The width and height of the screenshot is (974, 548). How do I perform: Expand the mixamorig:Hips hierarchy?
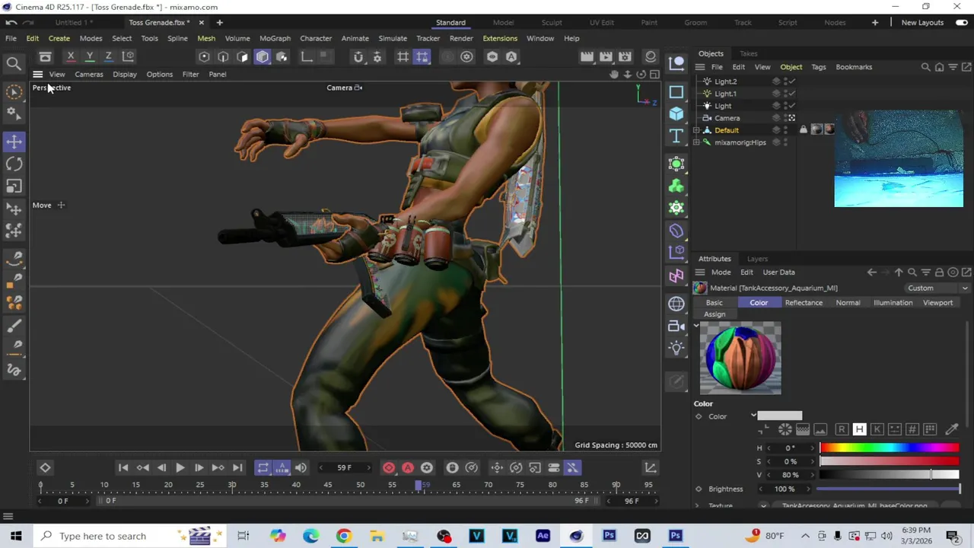[696, 142]
